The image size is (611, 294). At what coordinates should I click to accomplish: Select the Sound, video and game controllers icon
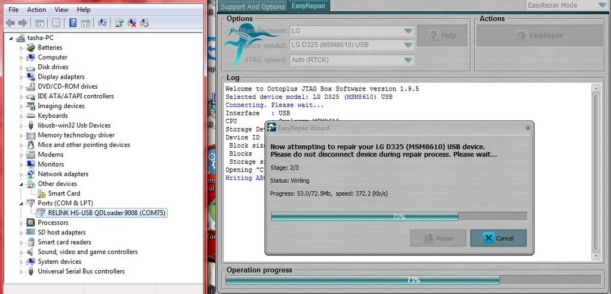click(x=31, y=252)
